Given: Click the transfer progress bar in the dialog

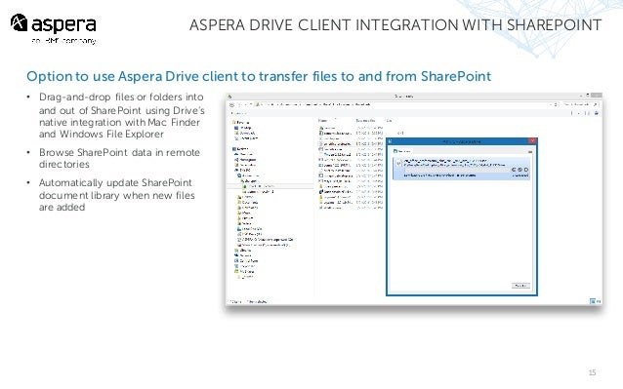Looking at the screenshot, I should click(x=457, y=170).
